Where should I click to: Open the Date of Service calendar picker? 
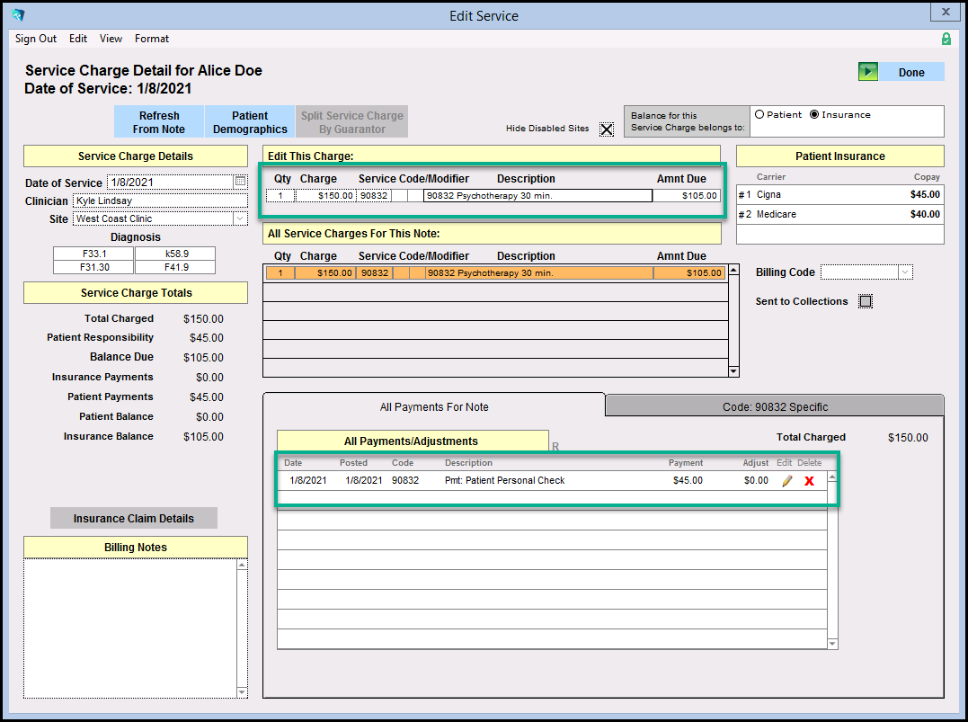tap(240, 182)
